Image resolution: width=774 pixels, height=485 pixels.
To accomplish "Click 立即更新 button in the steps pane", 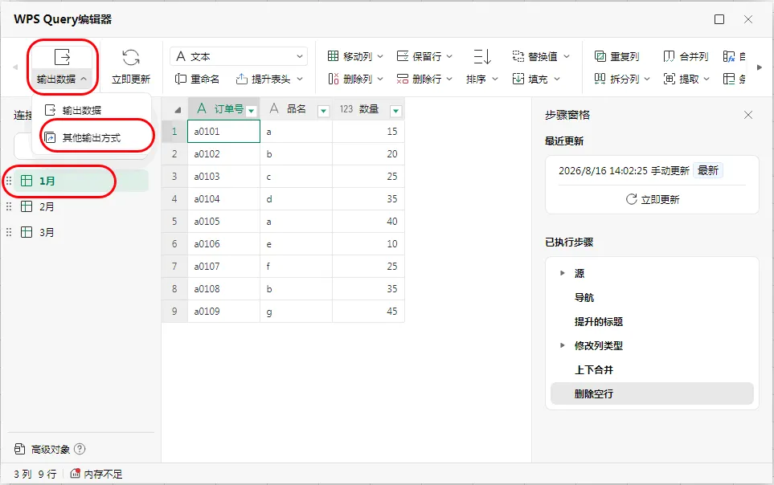I will (653, 199).
